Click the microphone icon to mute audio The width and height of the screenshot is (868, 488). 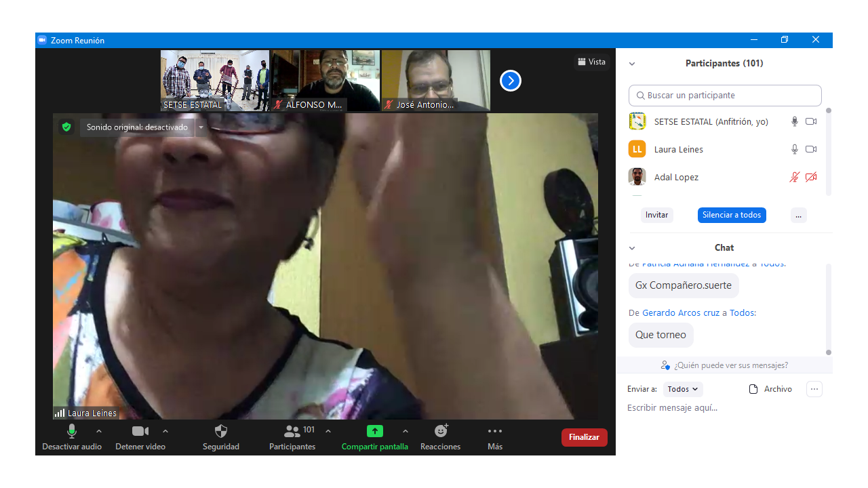tap(72, 431)
